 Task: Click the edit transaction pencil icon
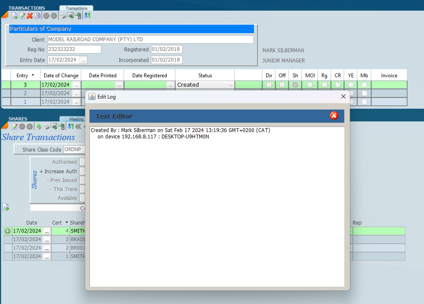coord(22,16)
